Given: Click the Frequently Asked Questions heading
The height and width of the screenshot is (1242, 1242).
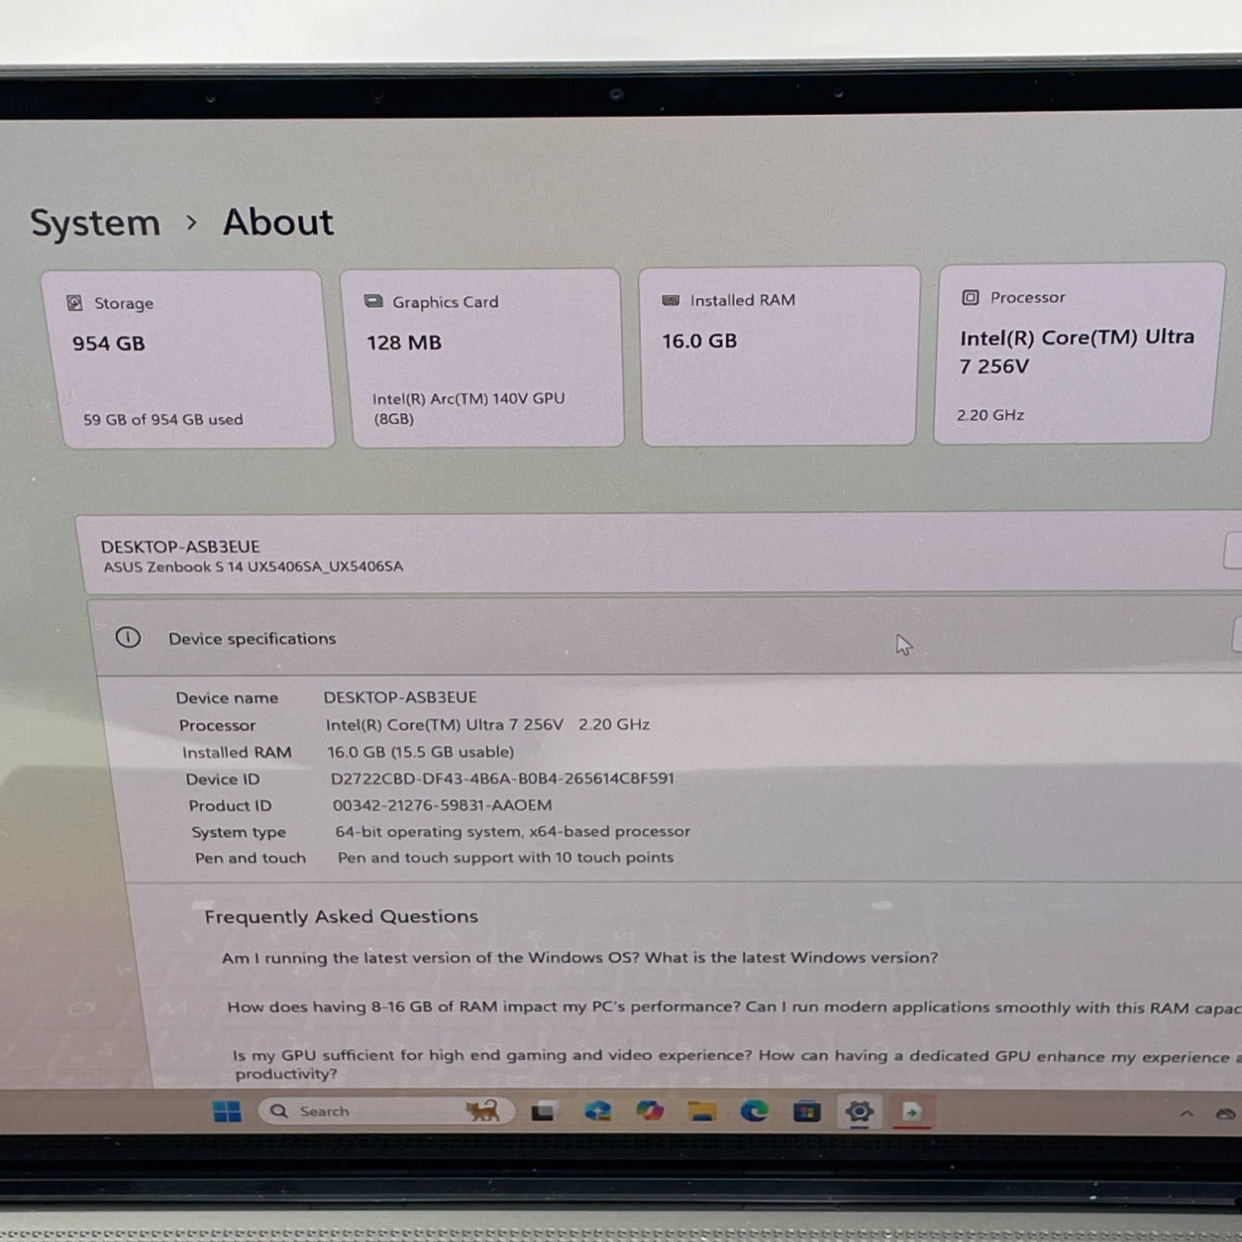Looking at the screenshot, I should pos(341,917).
